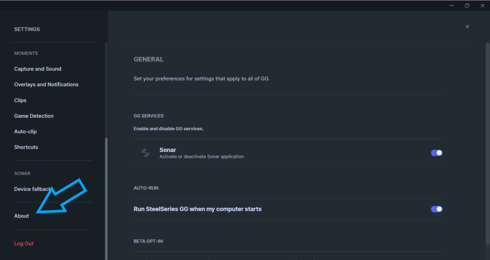Click the Sonar waves icon
Screen dimensions: 490x260
tap(146, 153)
